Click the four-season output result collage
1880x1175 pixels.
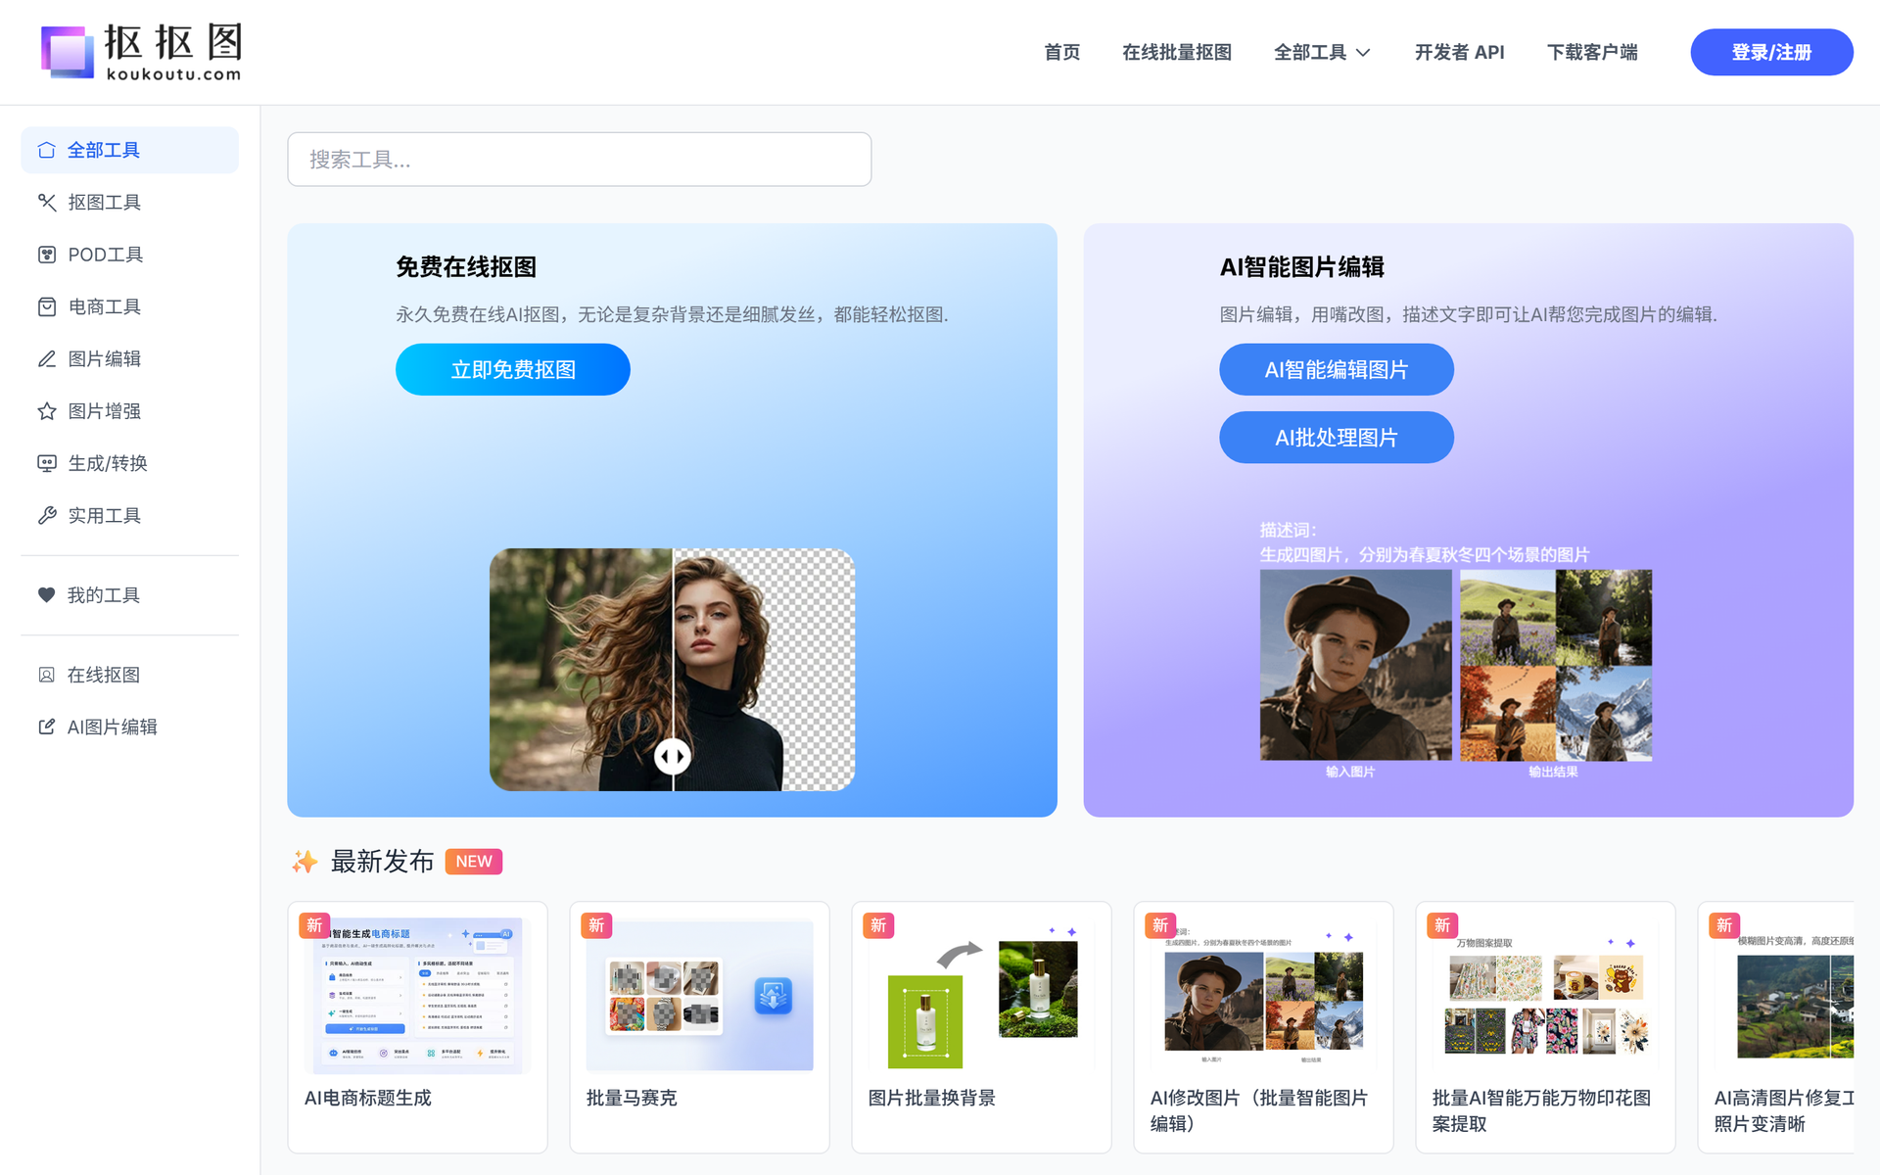(x=1556, y=665)
